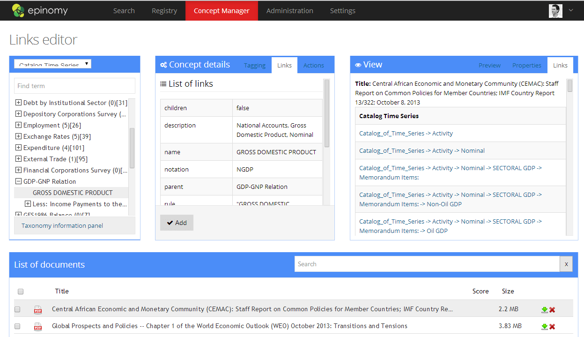Viewport: 584px width, 337px height.
Task: Switch to the Tagging tab
Action: [254, 65]
